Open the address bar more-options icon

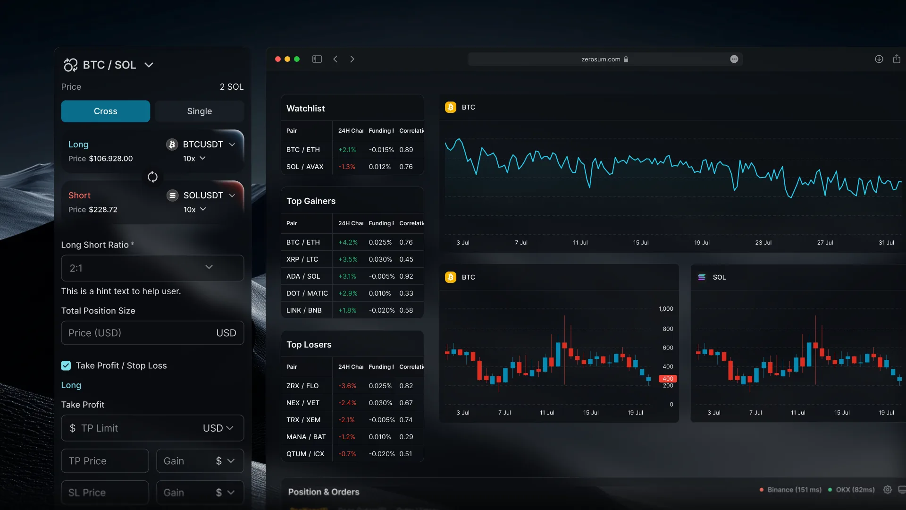[734, 59]
